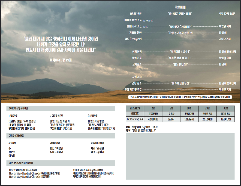Screen dimensions: 241x186
Task: Select the verse reference '이사야 43장 19절'
Action: point(61,60)
